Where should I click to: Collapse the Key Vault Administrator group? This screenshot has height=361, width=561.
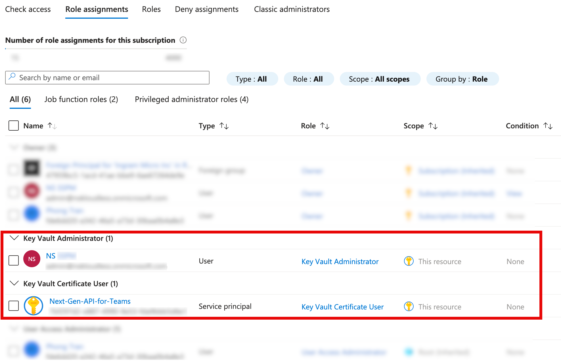(14, 238)
